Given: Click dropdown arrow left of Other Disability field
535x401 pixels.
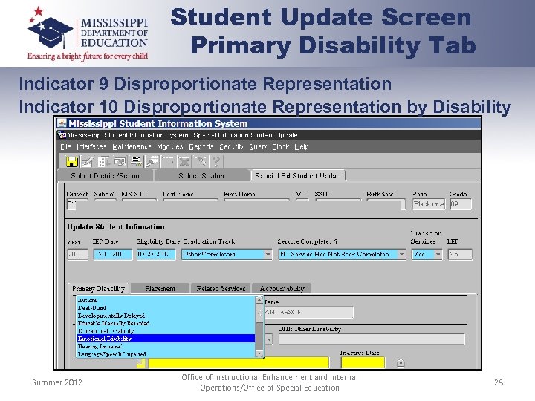Looking at the screenshot, I should tap(269, 339).
